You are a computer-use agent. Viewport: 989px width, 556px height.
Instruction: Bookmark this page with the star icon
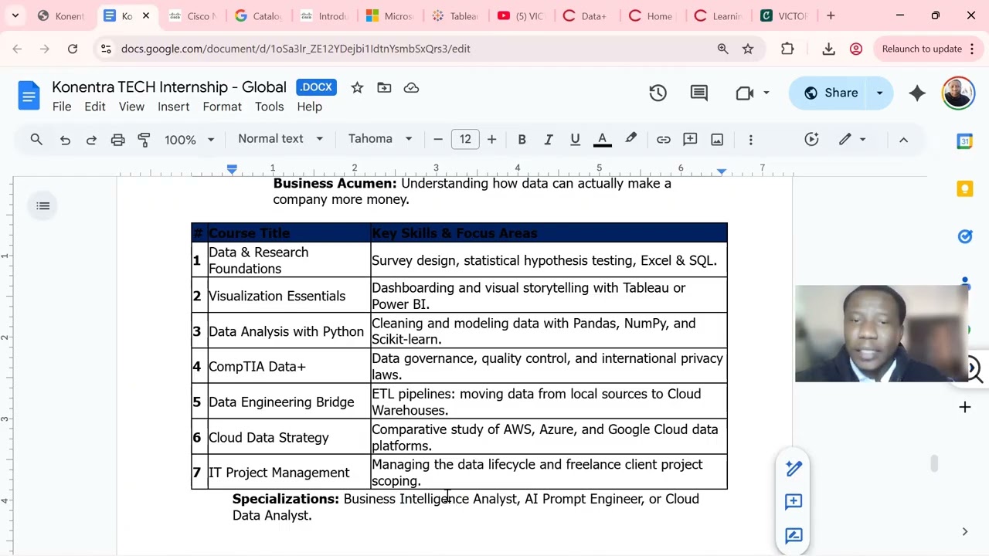coord(748,49)
